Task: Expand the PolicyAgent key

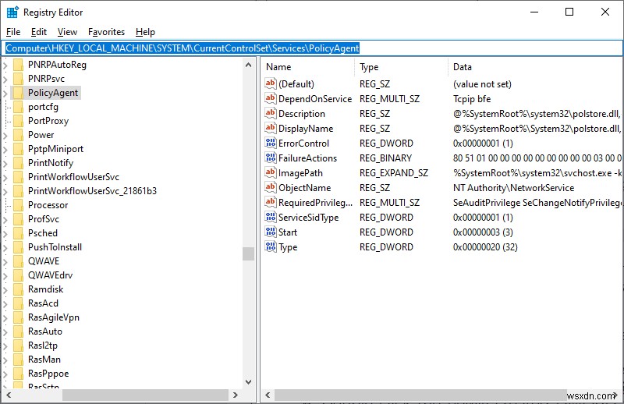Action: 5,93
